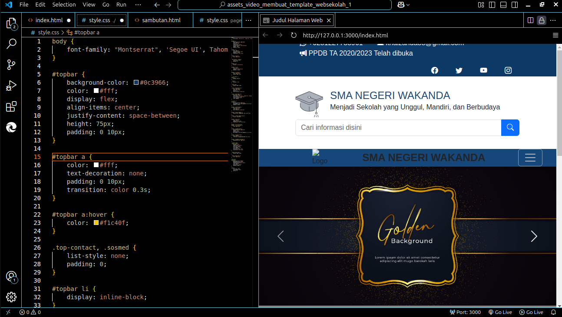Image resolution: width=562 pixels, height=317 pixels.
Task: Open the Selection menu
Action: (64, 5)
